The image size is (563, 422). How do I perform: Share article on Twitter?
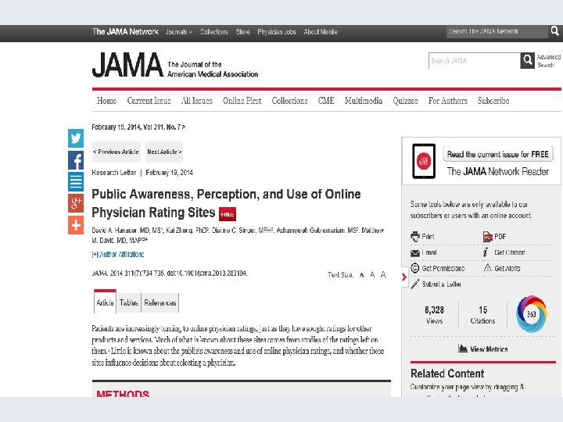click(x=76, y=138)
